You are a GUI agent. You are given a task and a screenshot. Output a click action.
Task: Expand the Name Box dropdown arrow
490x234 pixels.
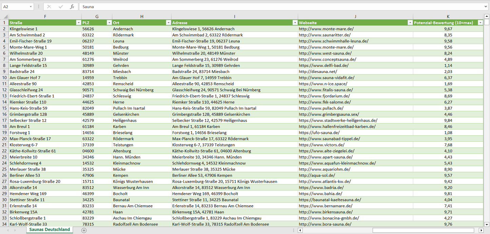click(x=31, y=7)
